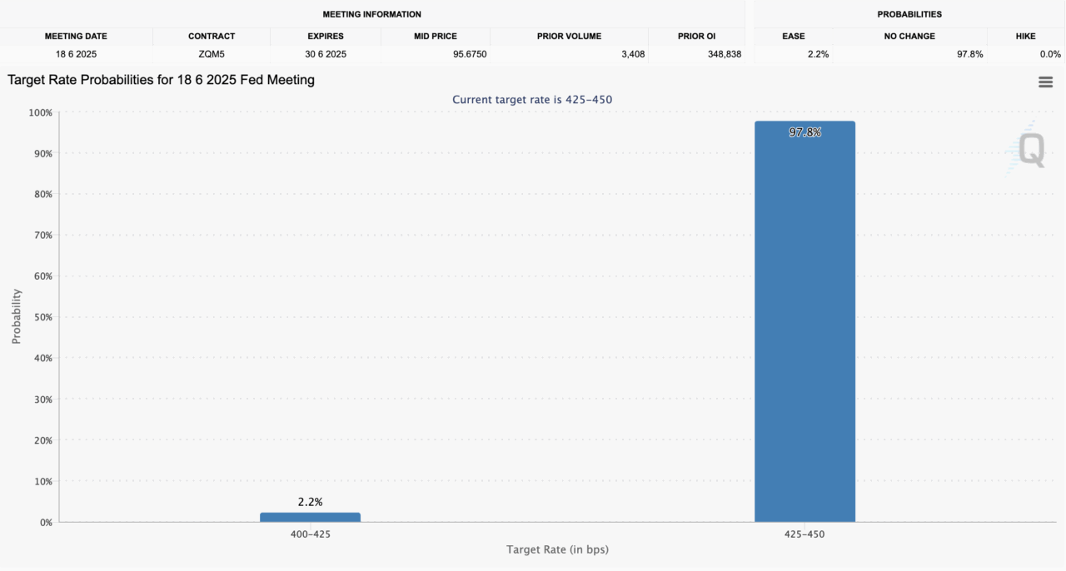The image size is (1066, 571).
Task: Click the MEETING DATE column header
Action: coord(76,36)
